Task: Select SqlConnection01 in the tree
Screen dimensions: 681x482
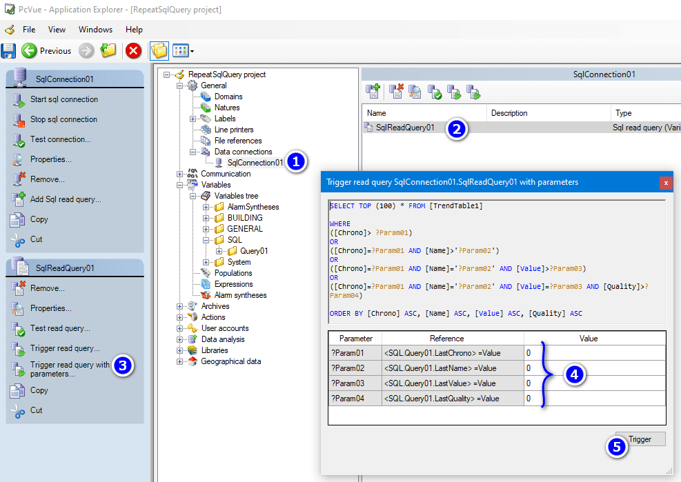Action: [255, 163]
